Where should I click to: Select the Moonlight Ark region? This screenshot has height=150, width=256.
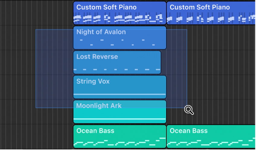[x=120, y=112]
